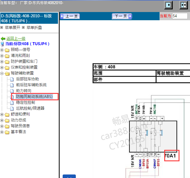Open the 巡航控制/限速器 diagram
Image resolution: width=190 pixels, height=178 pixels.
tap(30, 108)
